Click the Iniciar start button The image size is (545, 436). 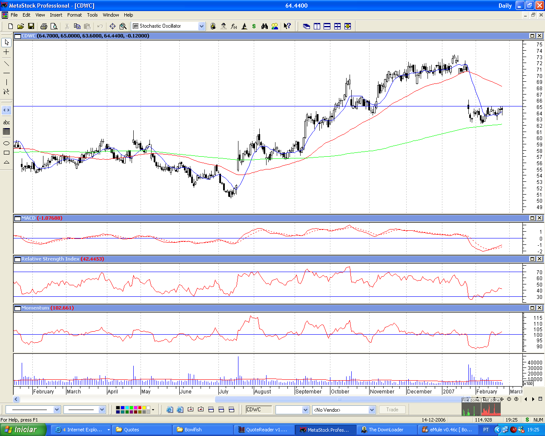pos(22,430)
